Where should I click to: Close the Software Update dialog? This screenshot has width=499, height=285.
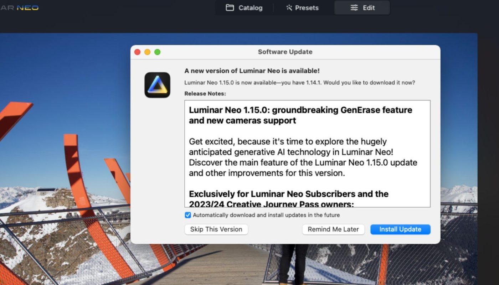click(137, 52)
